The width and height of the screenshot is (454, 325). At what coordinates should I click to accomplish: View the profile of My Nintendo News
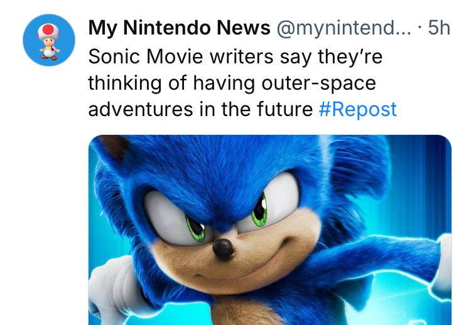point(180,28)
